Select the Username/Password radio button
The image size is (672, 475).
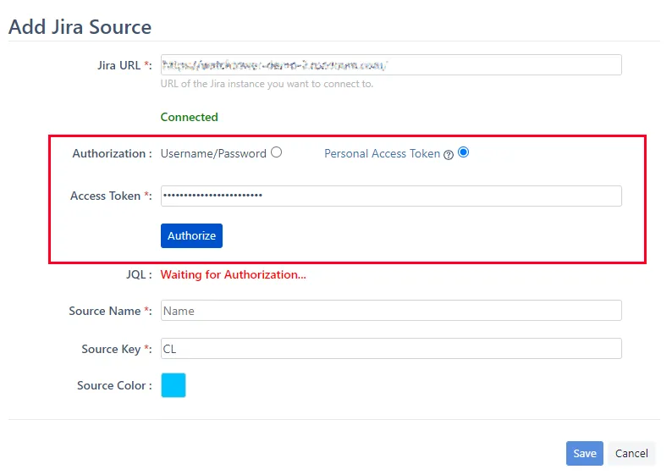coord(277,152)
